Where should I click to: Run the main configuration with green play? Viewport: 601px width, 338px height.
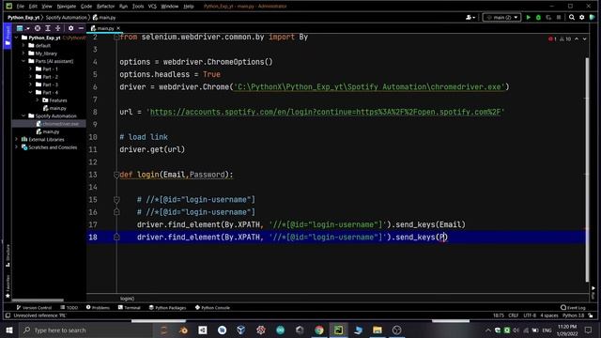529,17
